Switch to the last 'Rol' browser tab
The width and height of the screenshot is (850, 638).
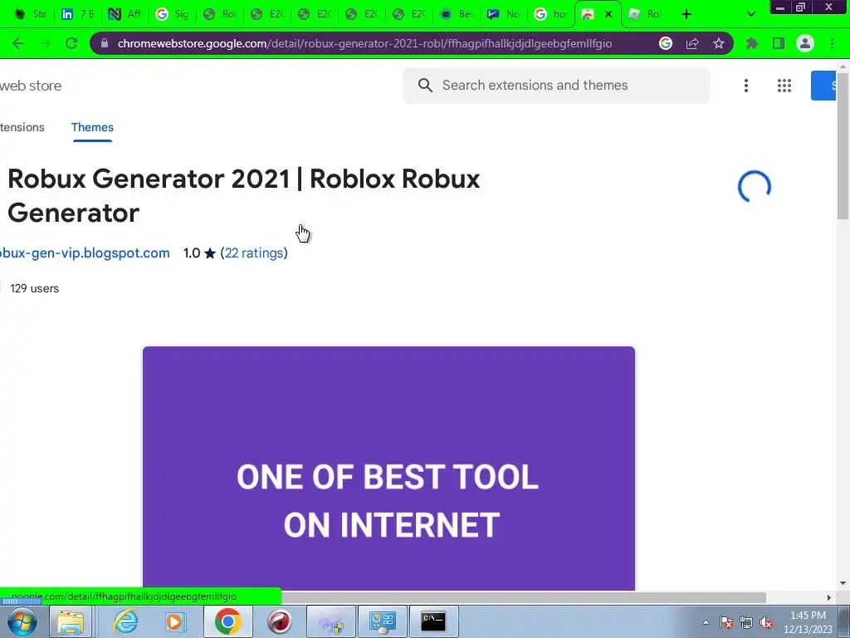644,14
